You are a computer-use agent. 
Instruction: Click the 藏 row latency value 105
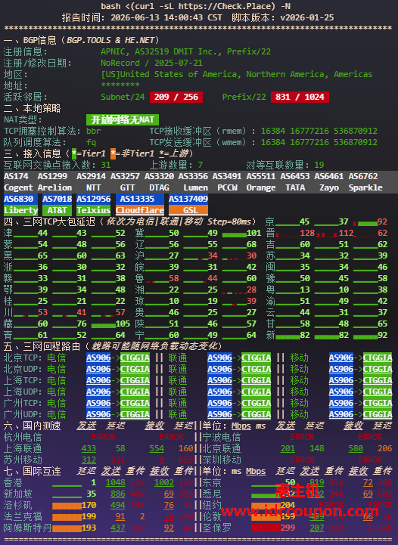[x=123, y=324]
